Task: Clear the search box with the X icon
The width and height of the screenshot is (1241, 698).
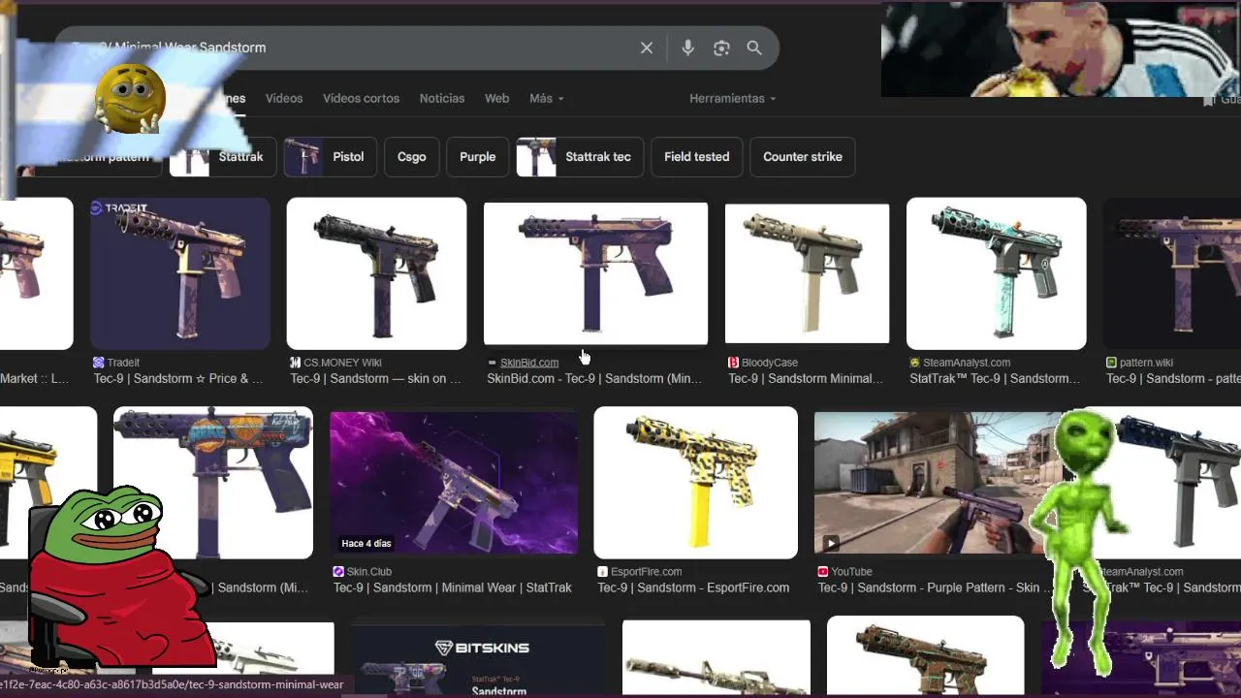Action: pos(647,48)
